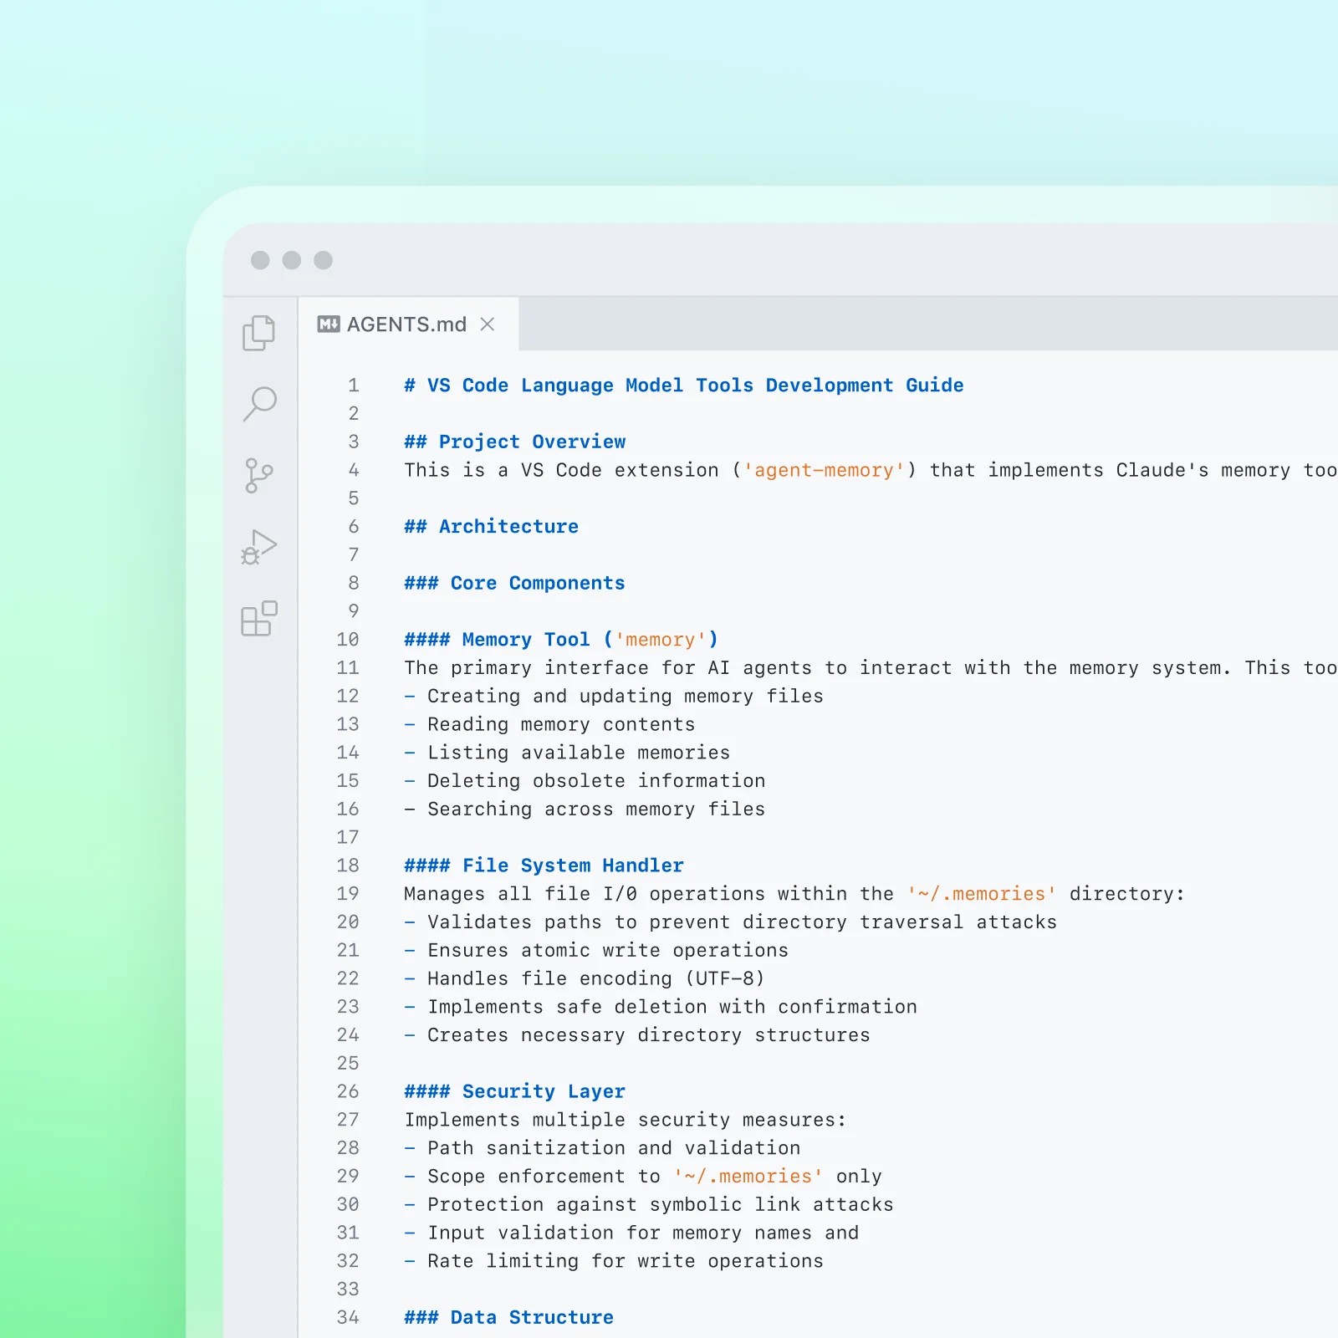This screenshot has width=1338, height=1338.
Task: Click the green traffic light window dot
Action: (322, 261)
